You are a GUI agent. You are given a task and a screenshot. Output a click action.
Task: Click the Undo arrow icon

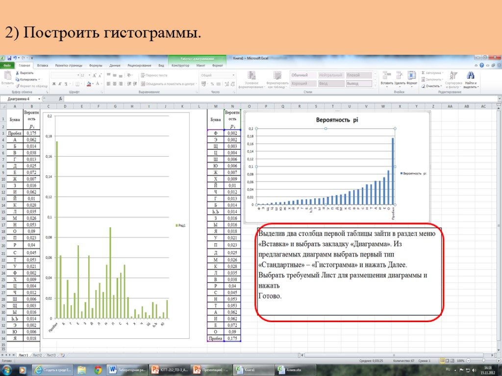click(15, 58)
